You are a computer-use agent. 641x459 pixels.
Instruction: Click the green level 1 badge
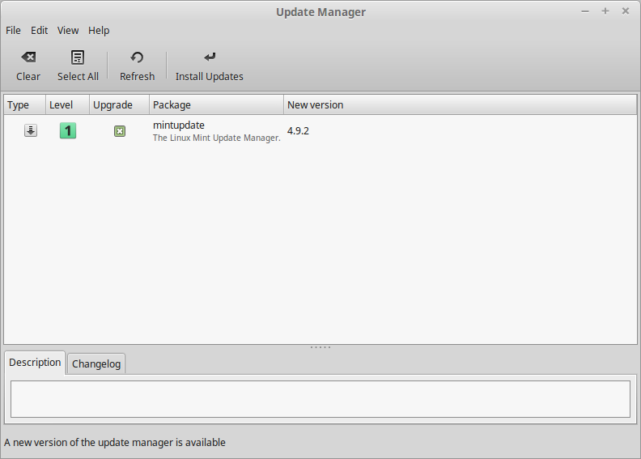[68, 131]
